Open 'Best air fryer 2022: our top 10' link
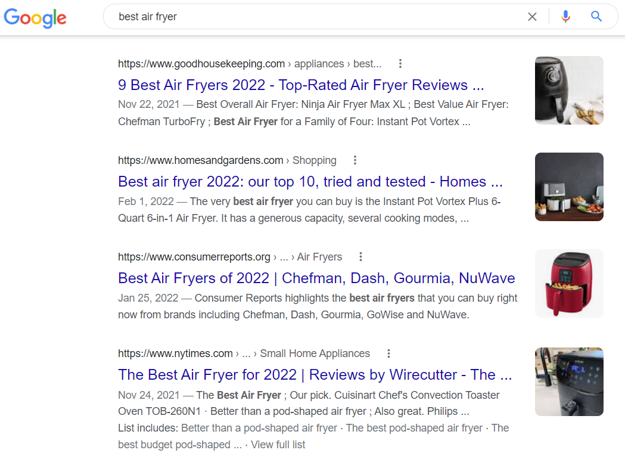Image resolution: width=625 pixels, height=456 pixels. pos(310,182)
